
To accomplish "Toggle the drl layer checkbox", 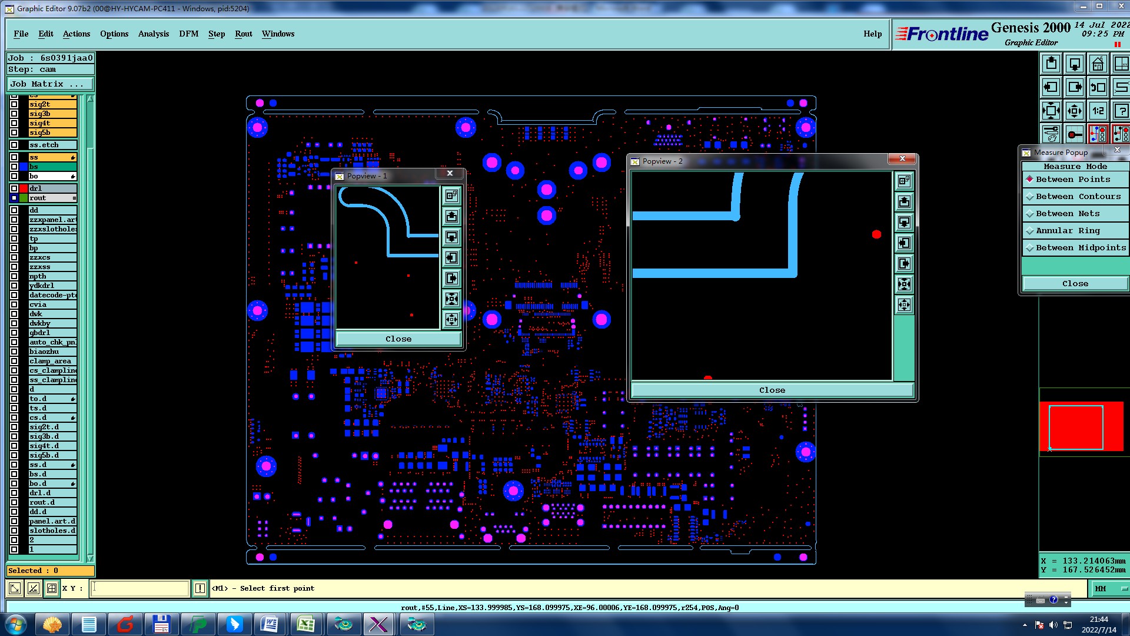I will (x=14, y=188).
